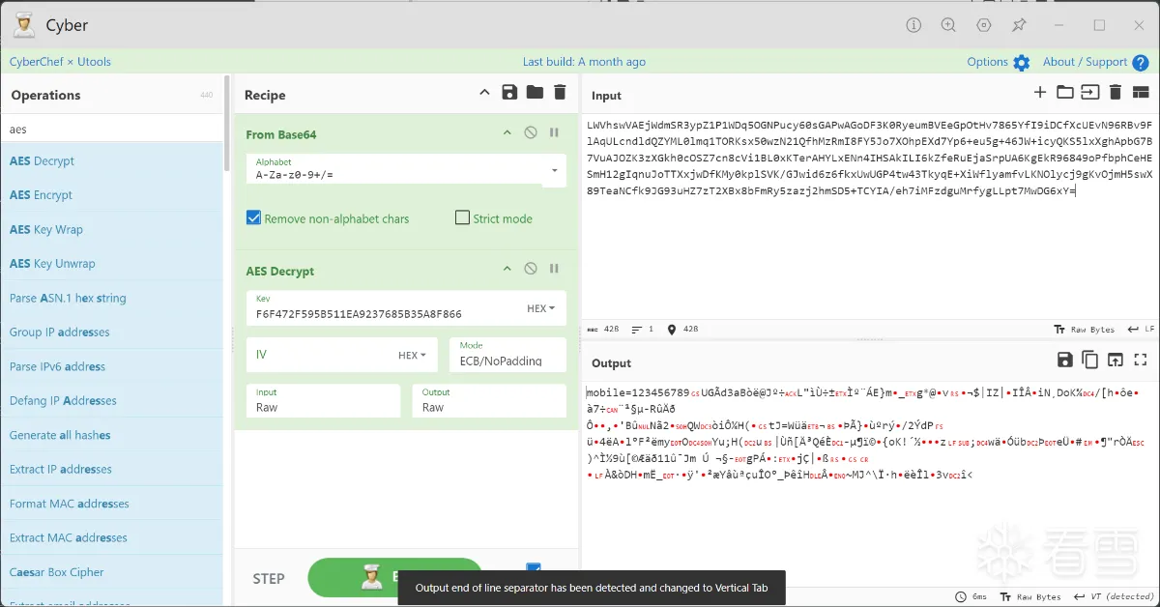
Task: Open the AES Input Raw dropdown
Action: tap(323, 401)
